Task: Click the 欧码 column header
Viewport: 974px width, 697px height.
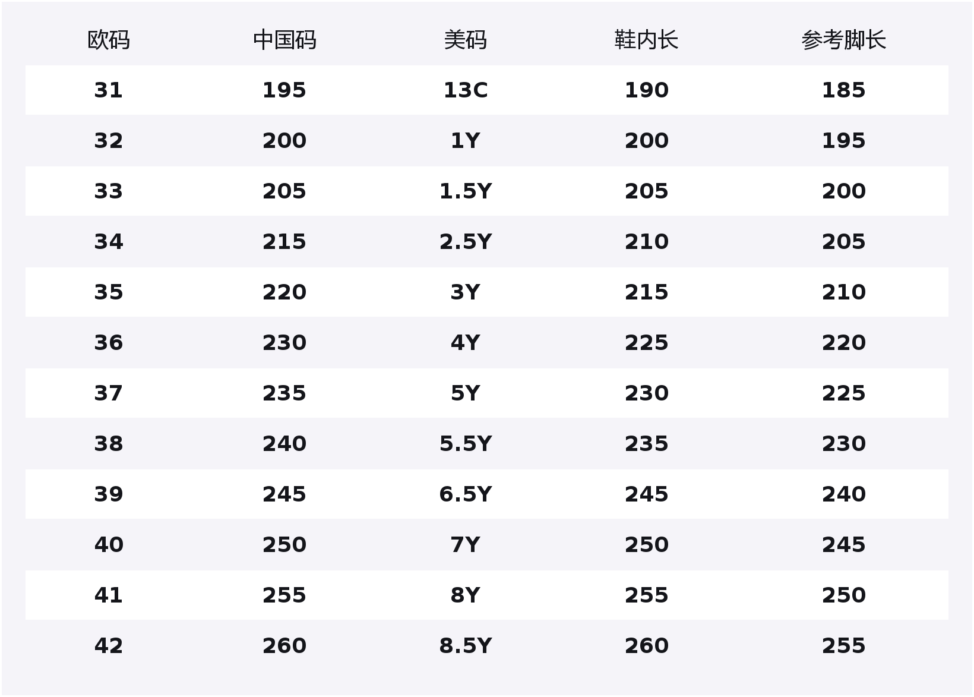Action: [x=109, y=40]
